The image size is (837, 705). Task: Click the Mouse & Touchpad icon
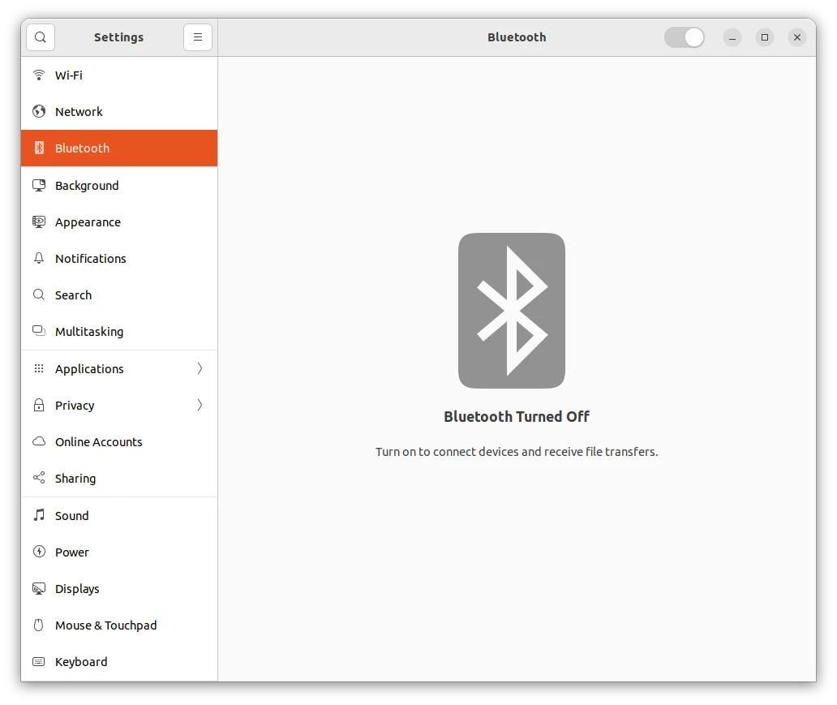coord(39,625)
